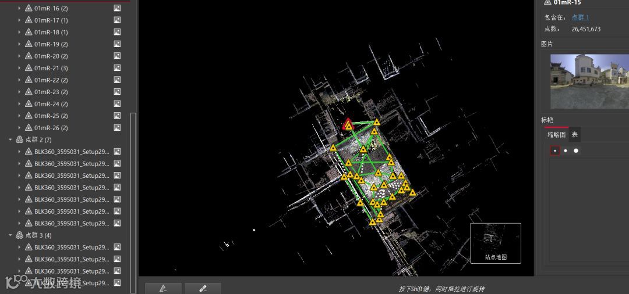Click the setup triangle icon of 01mR-20
The image size is (629, 294).
(x=29, y=56)
